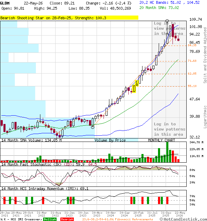Image resolution: width=207 pixels, height=221 pixels.
Task: Click the Close: 89.21 value
Action: tap(62, 3)
